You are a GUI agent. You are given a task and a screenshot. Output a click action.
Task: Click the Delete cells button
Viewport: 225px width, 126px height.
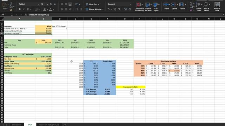[174, 6]
